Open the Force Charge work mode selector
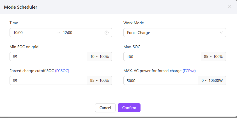Image resolution: width=237 pixels, height=118 pixels. coord(171,33)
